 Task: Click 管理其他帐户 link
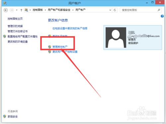60,47
